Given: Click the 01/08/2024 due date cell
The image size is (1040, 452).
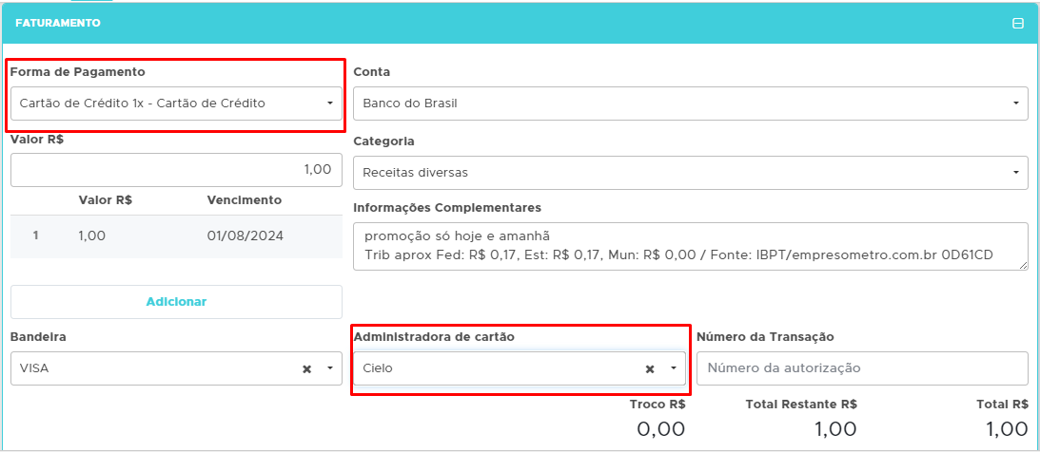Looking at the screenshot, I should tap(245, 235).
